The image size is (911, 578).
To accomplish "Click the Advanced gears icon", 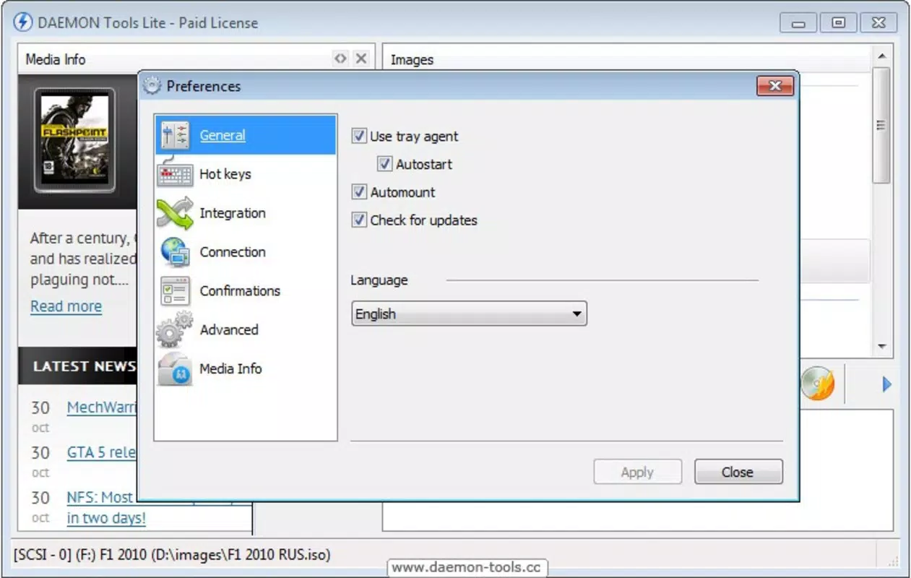I will click(175, 329).
